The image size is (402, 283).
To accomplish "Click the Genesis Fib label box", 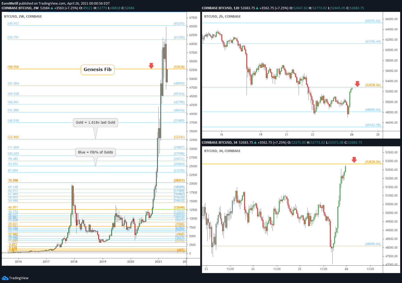I will 98,70.
